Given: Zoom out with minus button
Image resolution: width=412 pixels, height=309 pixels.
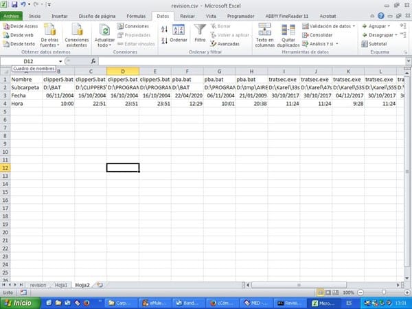Looking at the screenshot, I should click(360, 293).
